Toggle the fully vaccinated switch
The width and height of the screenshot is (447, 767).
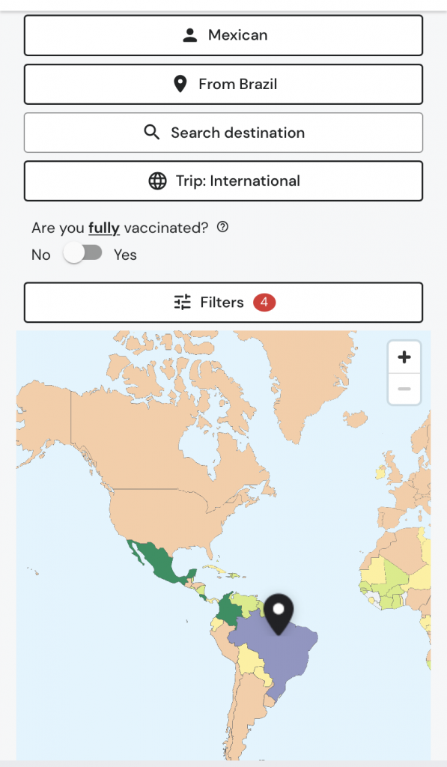(x=82, y=253)
